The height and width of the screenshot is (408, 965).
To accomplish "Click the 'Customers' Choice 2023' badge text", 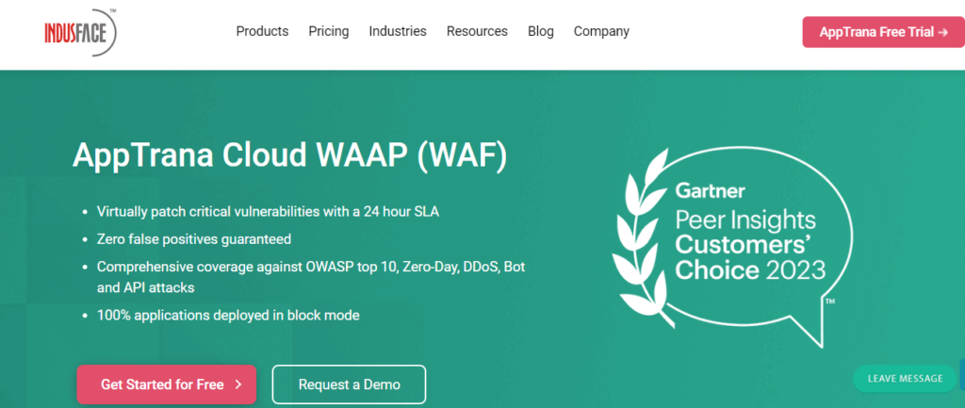I will point(750,258).
